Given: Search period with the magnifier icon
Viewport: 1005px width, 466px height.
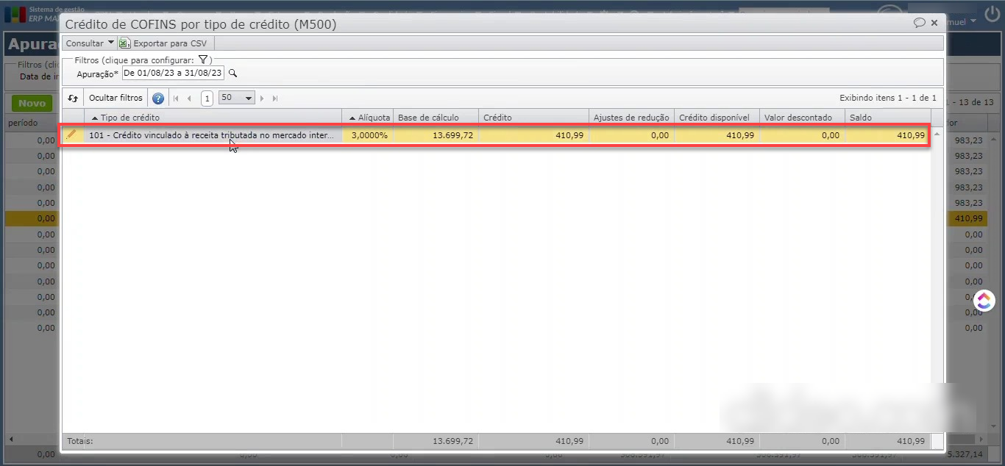Looking at the screenshot, I should (x=232, y=74).
